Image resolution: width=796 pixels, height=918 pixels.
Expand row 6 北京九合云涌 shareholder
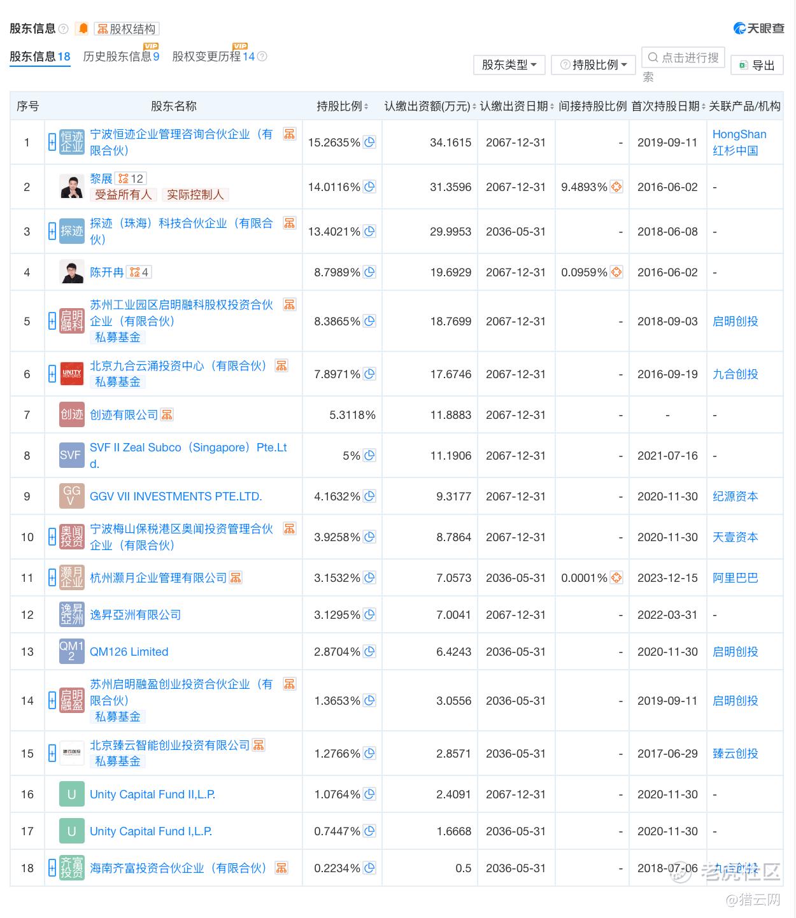[52, 374]
